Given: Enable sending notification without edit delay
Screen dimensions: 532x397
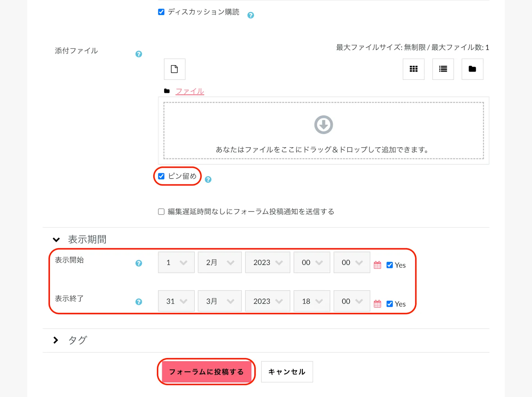Looking at the screenshot, I should [161, 212].
